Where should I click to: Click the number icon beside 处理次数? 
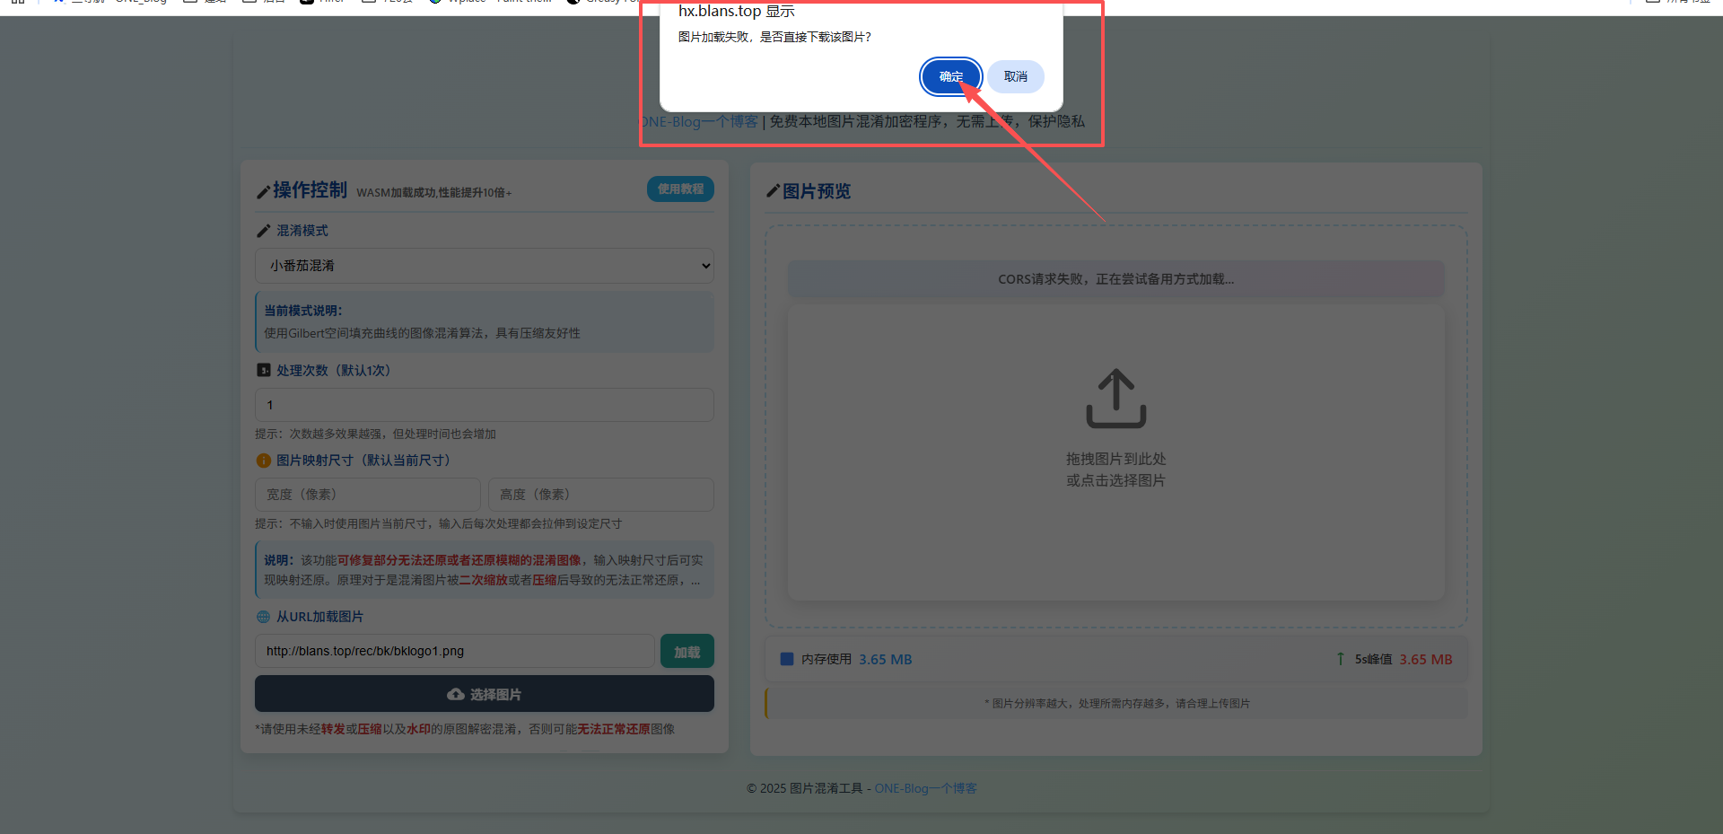[x=264, y=370]
